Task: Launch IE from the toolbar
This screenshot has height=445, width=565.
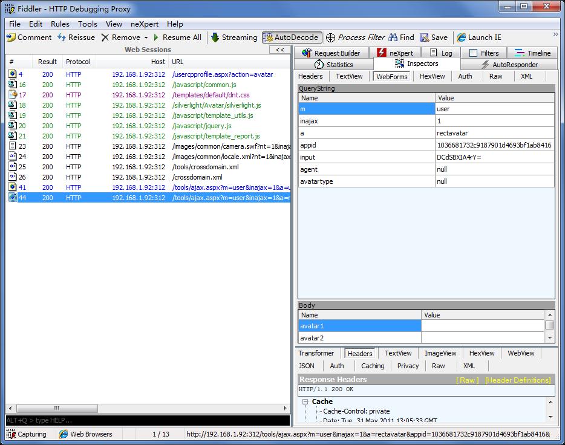Action: coord(462,37)
